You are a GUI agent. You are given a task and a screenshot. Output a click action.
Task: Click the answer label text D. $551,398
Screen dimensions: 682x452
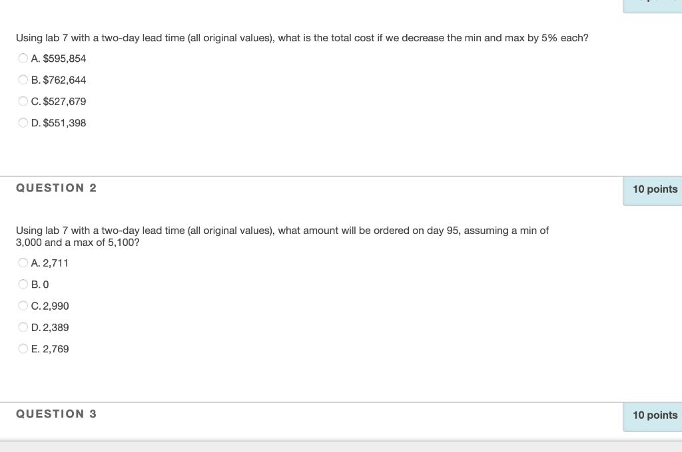59,122
